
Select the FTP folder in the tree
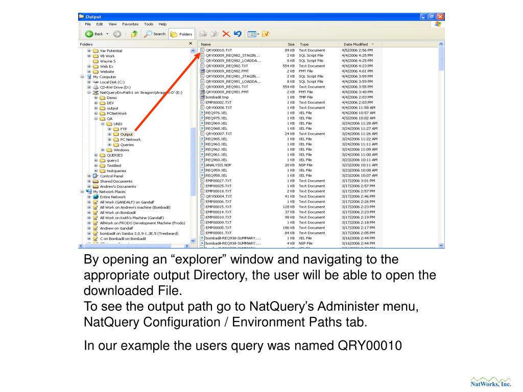click(x=124, y=129)
